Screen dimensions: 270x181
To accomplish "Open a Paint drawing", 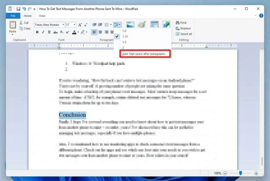I will tap(142, 24).
